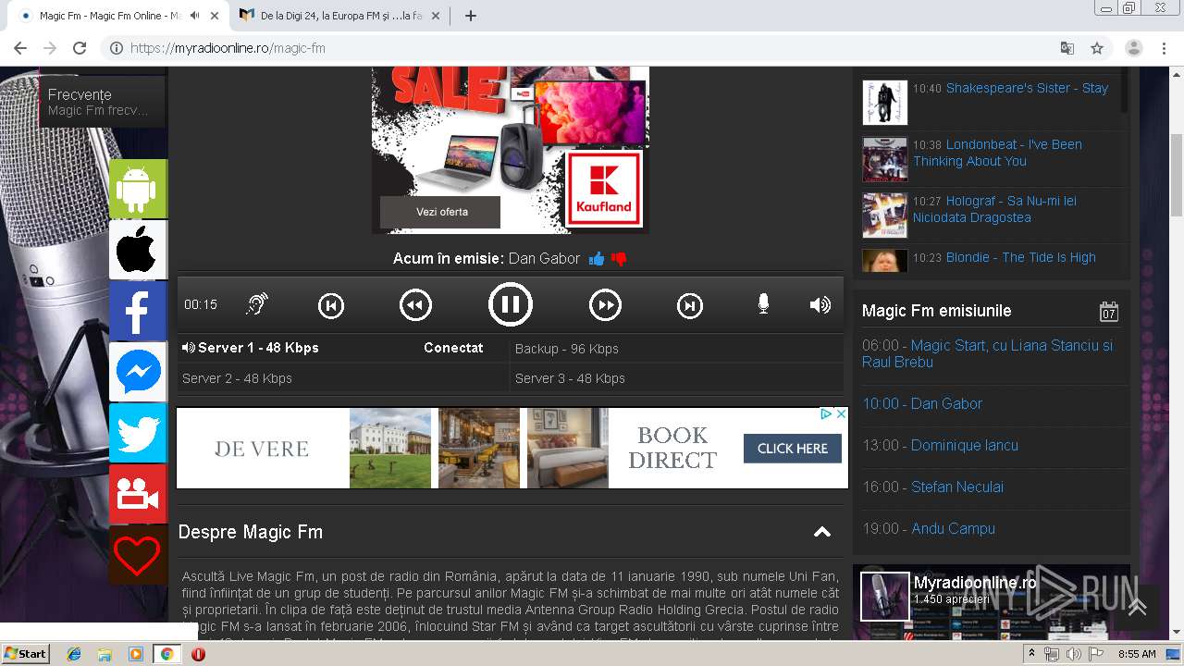
Task: Share via Messenger sidebar icon
Action: pyautogui.click(x=138, y=372)
